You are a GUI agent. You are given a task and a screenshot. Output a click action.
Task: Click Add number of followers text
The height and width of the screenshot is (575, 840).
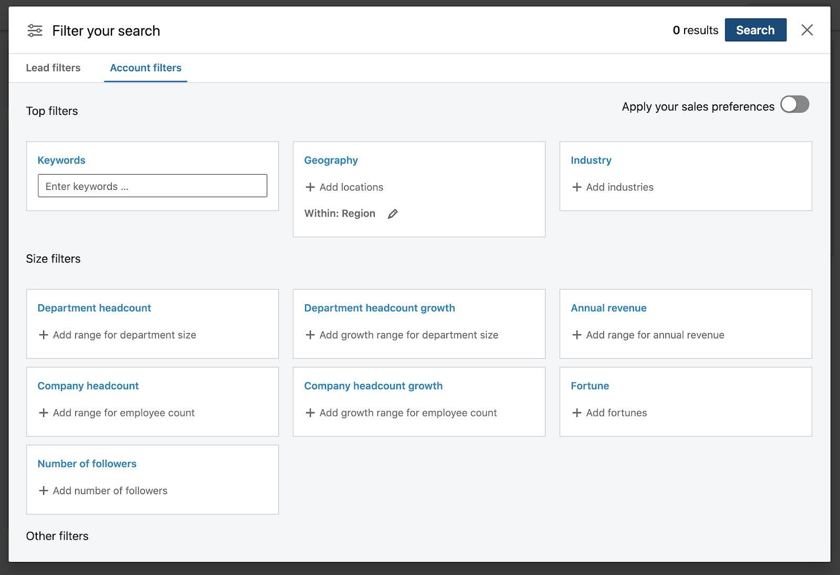click(110, 491)
